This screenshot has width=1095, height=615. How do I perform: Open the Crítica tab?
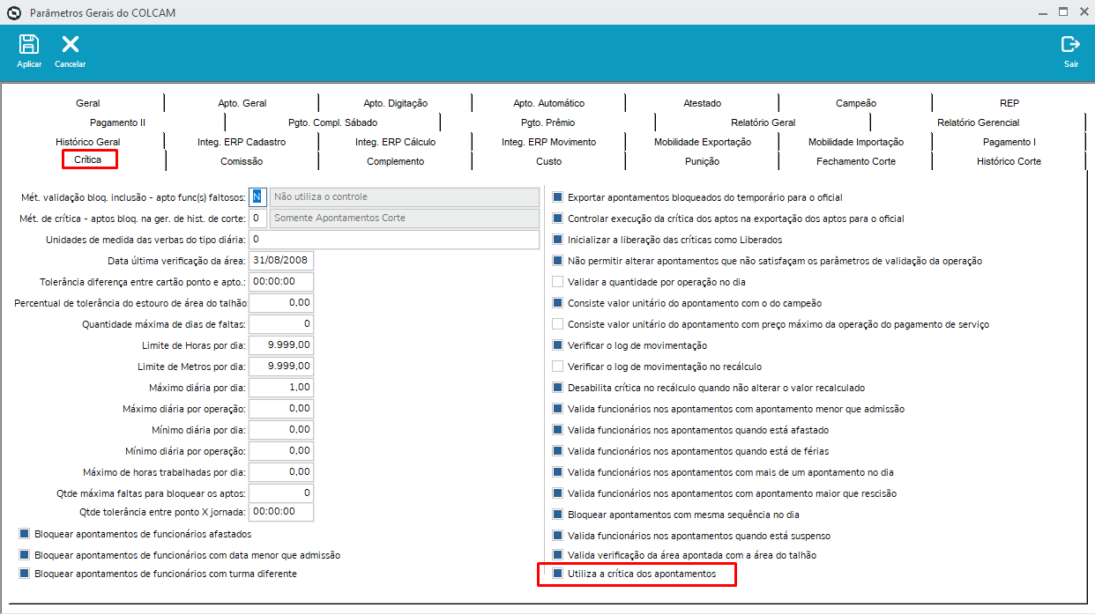88,159
